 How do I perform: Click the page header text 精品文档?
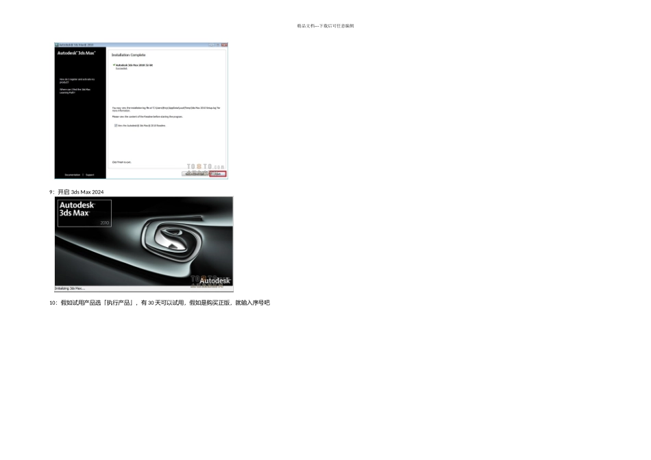tap(325, 26)
